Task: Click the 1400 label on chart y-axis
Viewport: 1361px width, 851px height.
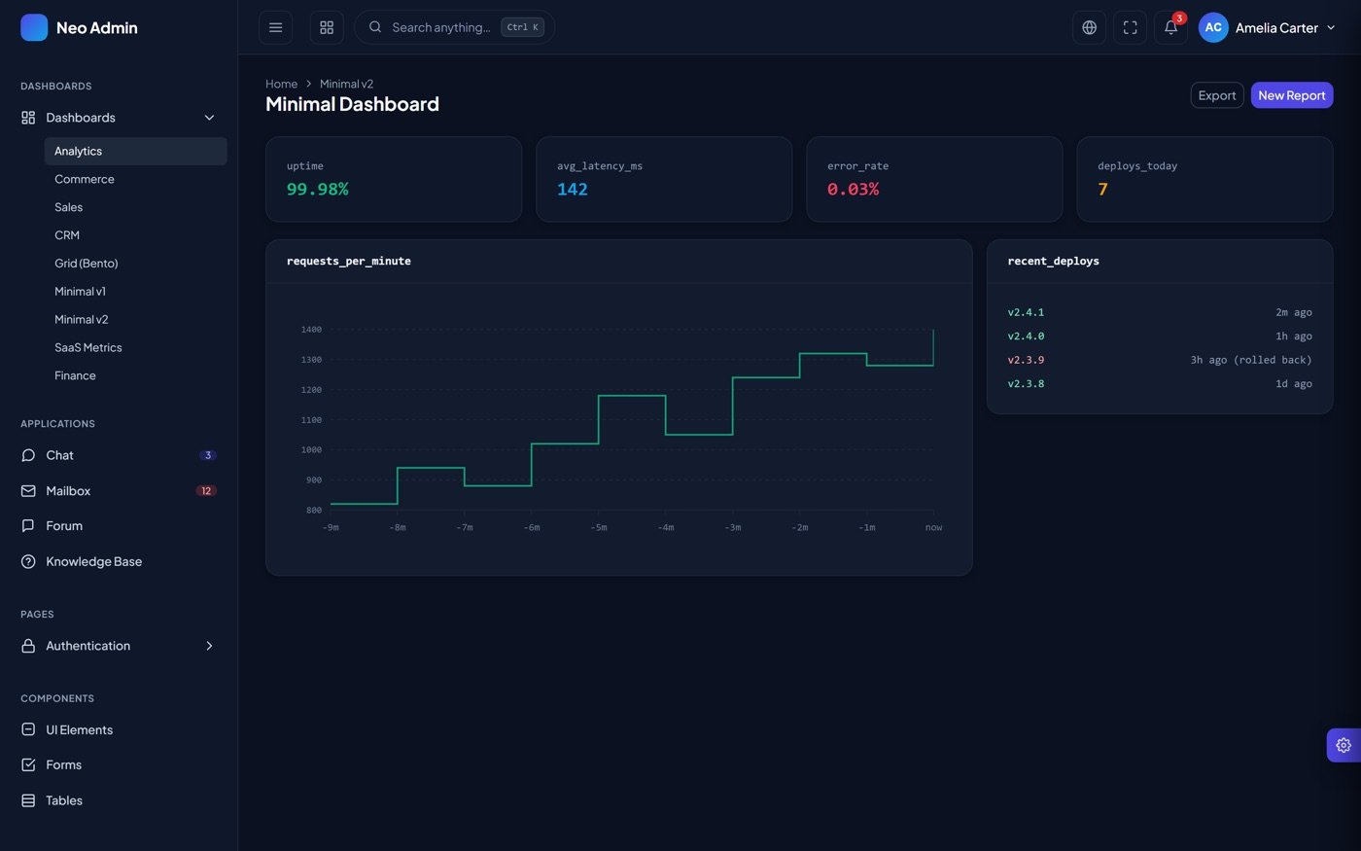Action: pos(311,330)
